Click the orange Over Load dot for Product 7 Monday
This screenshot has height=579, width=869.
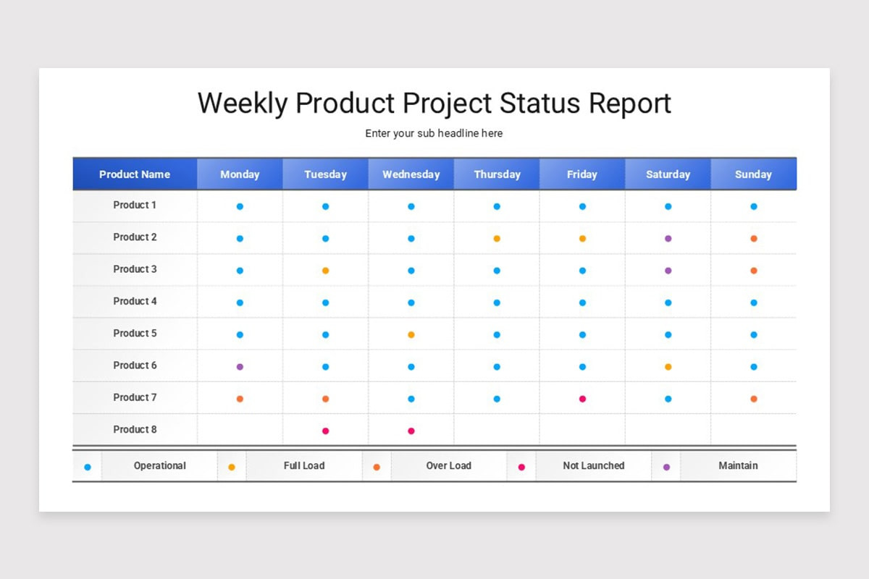240,398
